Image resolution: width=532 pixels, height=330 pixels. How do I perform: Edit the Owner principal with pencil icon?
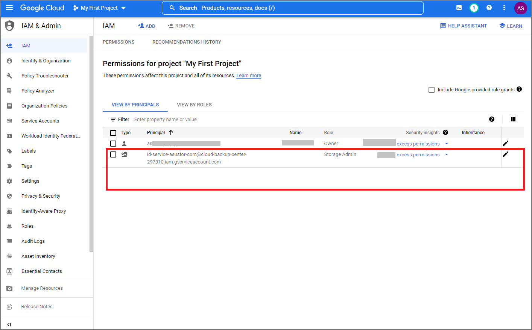pos(506,143)
